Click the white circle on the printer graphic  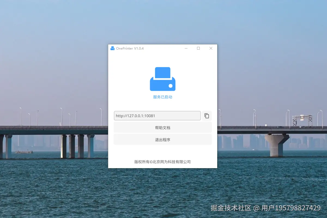[171, 86]
